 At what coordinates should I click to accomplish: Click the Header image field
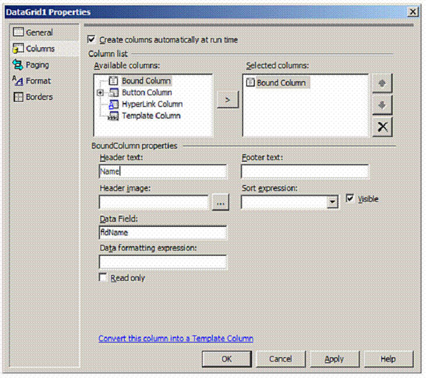click(x=154, y=202)
